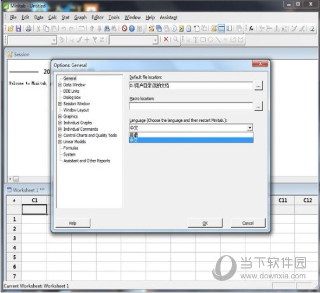Expand the Individual Graphs tree node
Viewport: 320px width, 293px height.
(x=60, y=123)
